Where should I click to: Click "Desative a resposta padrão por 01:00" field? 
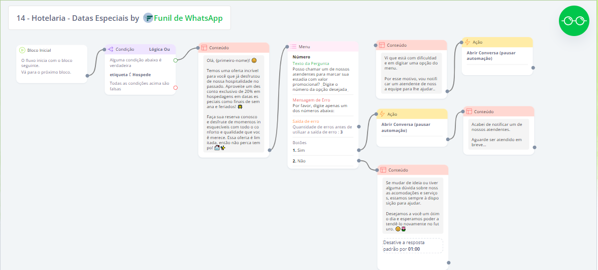[412, 246]
